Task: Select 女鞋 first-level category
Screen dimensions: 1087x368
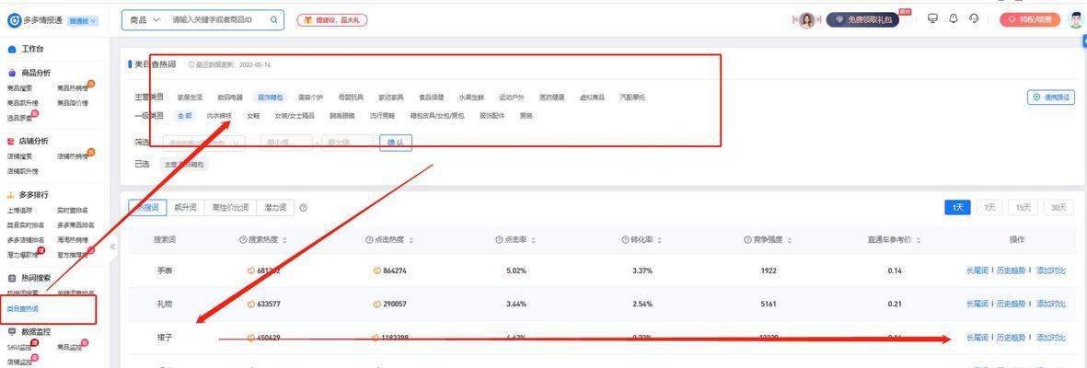Action: (254, 116)
